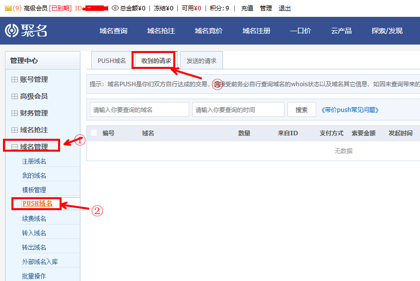
Task: Click the 财务管理 sidebar label
Action: [34, 113]
